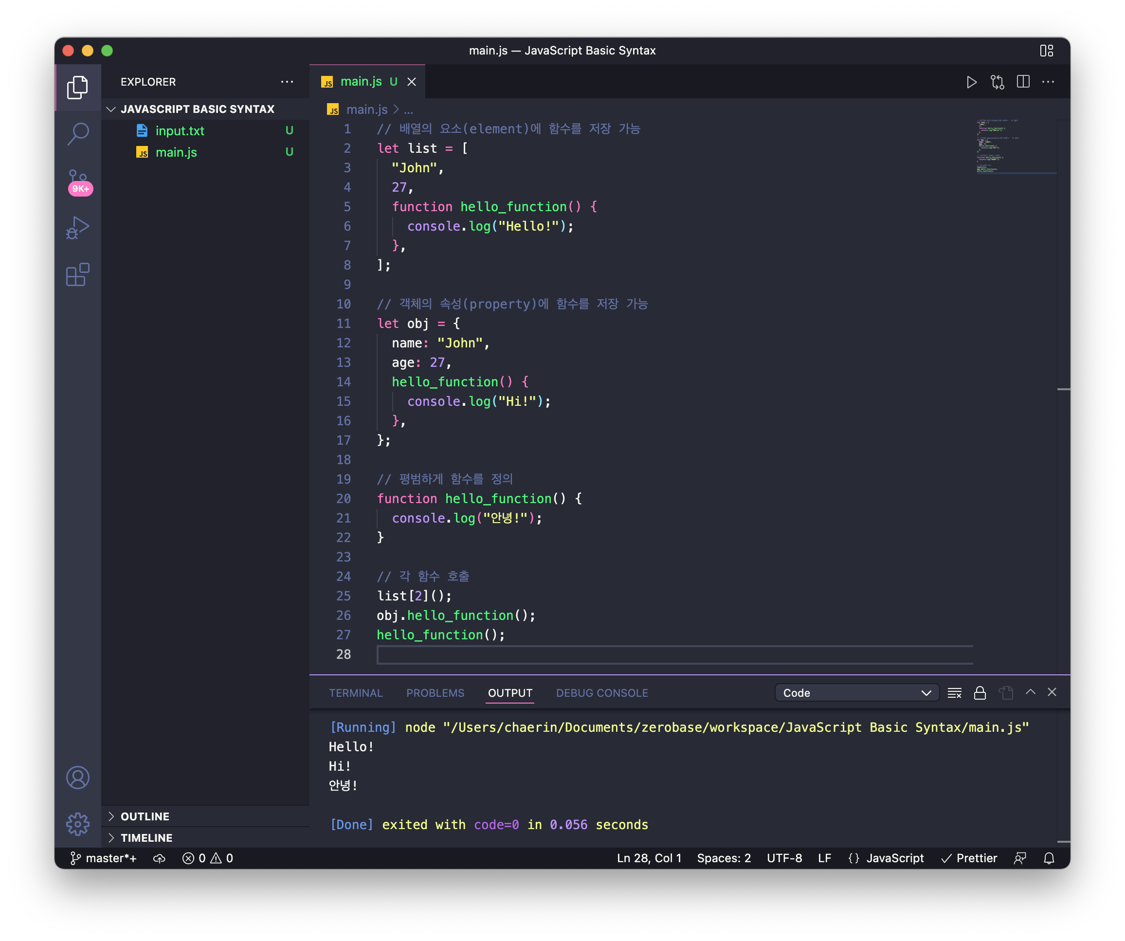The image size is (1125, 941).
Task: Expand the OUTLINE section
Action: pos(145,816)
